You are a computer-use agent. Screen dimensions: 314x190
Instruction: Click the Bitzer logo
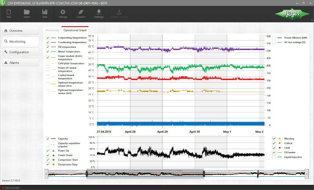[292, 14]
